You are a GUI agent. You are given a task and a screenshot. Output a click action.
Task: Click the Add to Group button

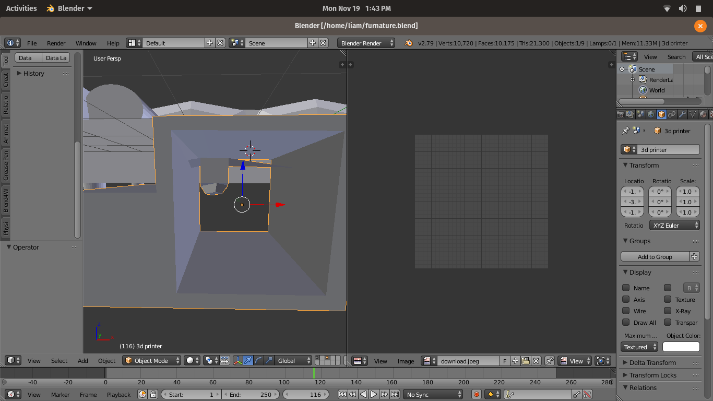[x=655, y=256]
